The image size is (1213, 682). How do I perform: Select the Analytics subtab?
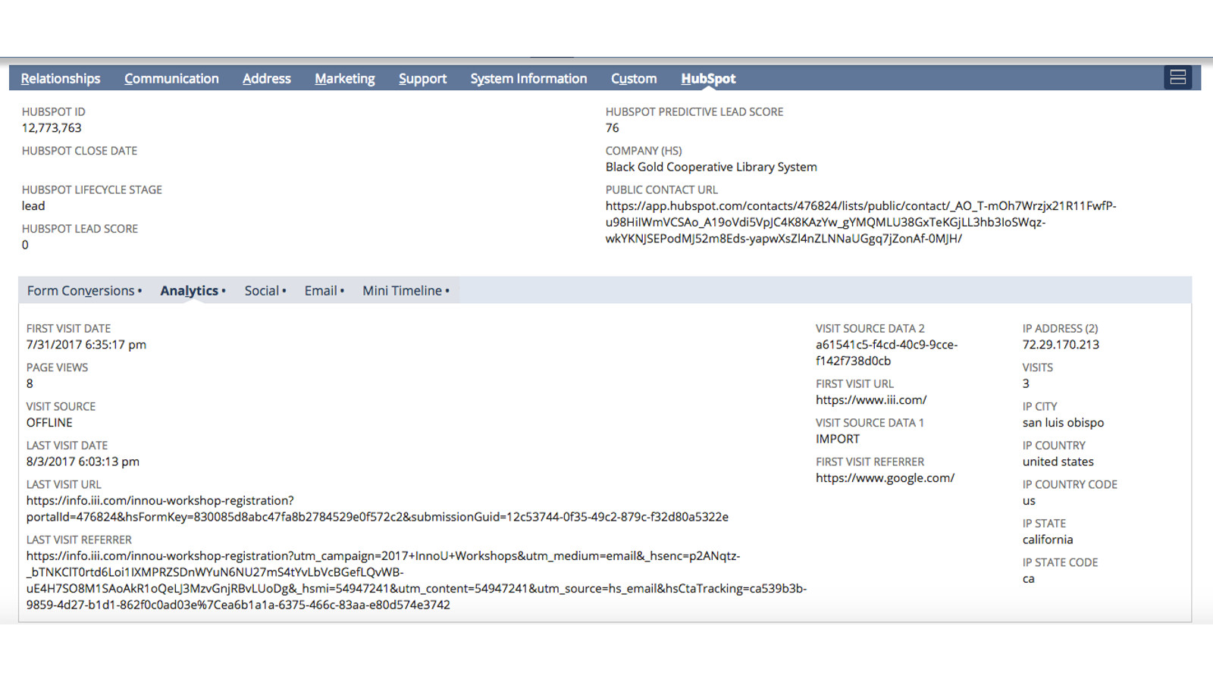tap(190, 291)
